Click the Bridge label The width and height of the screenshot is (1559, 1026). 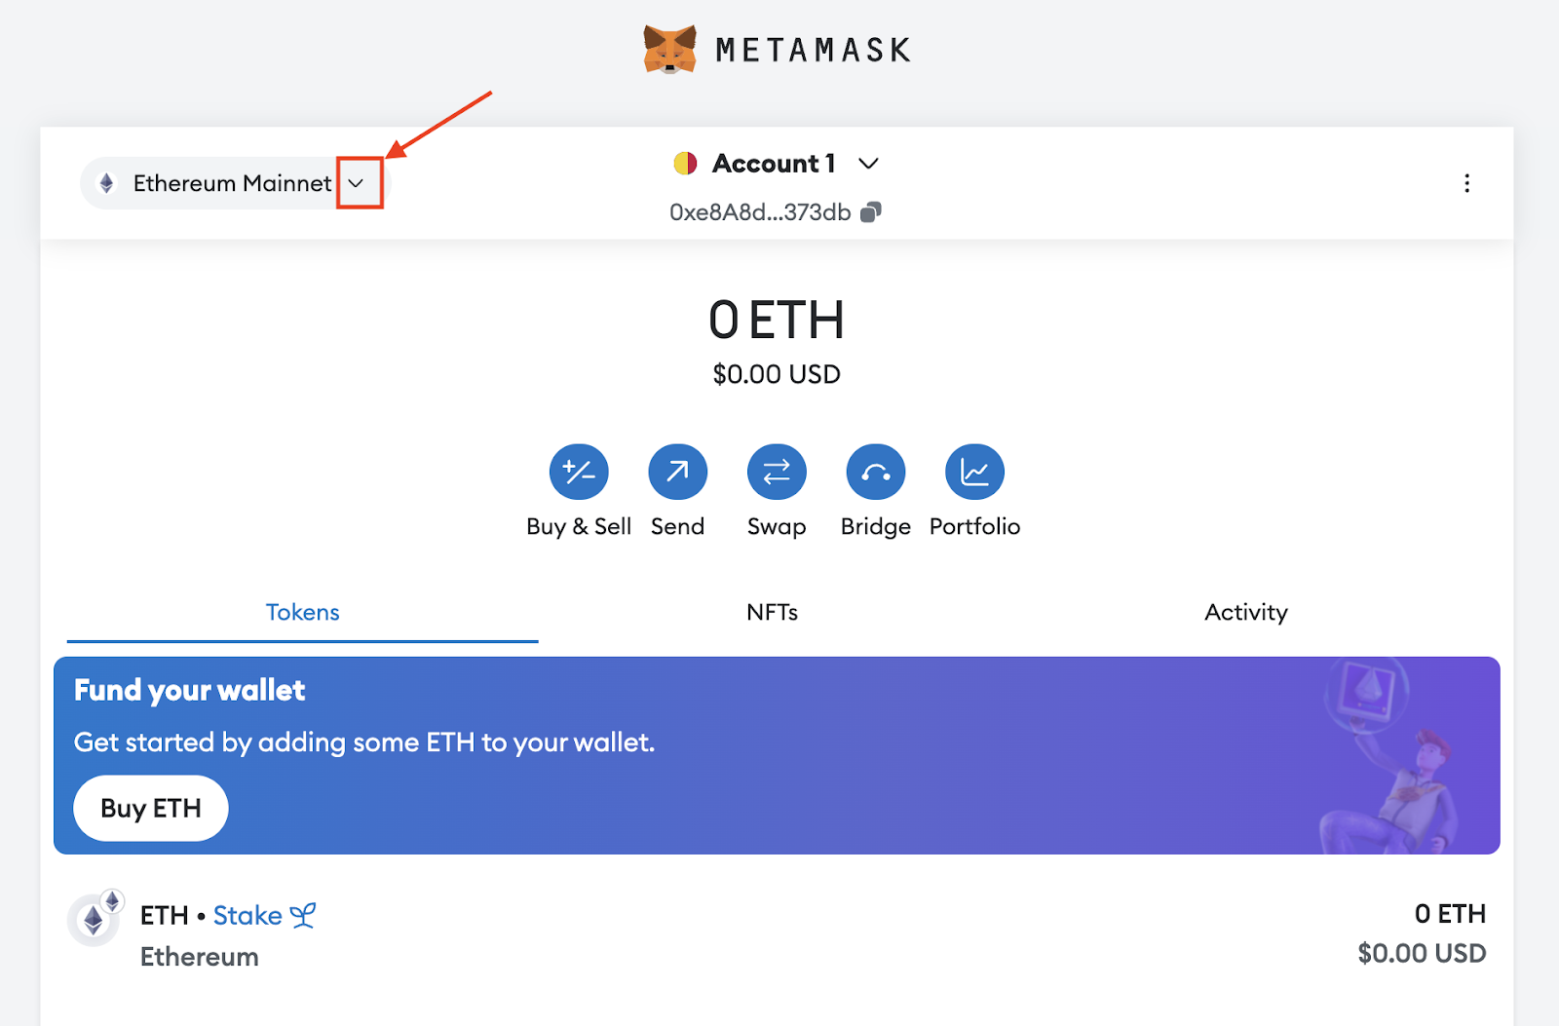click(x=876, y=527)
